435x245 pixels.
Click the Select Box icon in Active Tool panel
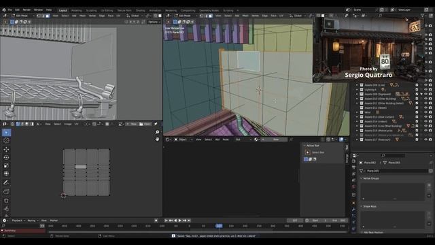(307, 152)
